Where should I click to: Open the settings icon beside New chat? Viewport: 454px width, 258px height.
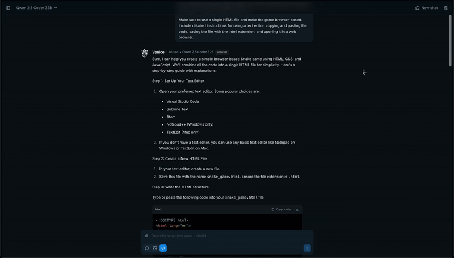[x=445, y=8]
